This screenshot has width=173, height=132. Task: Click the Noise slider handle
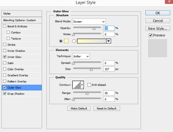pos(73,35)
